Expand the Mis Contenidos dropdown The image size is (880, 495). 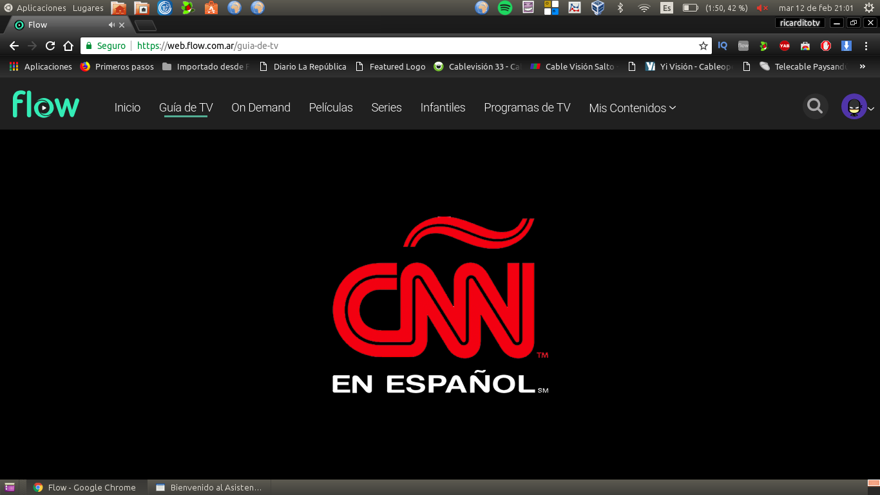(x=633, y=108)
